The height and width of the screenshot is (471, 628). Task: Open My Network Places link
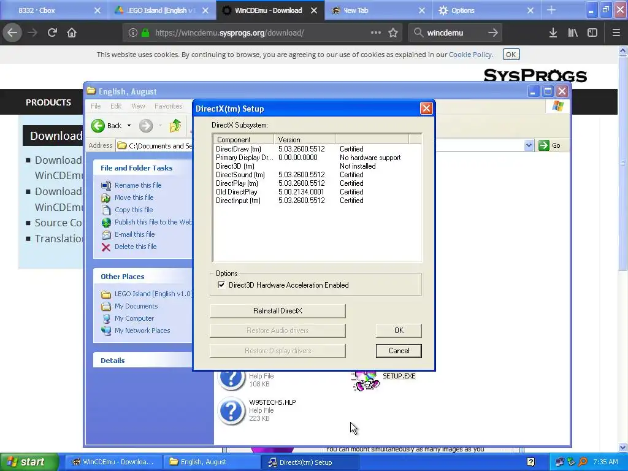point(142,331)
